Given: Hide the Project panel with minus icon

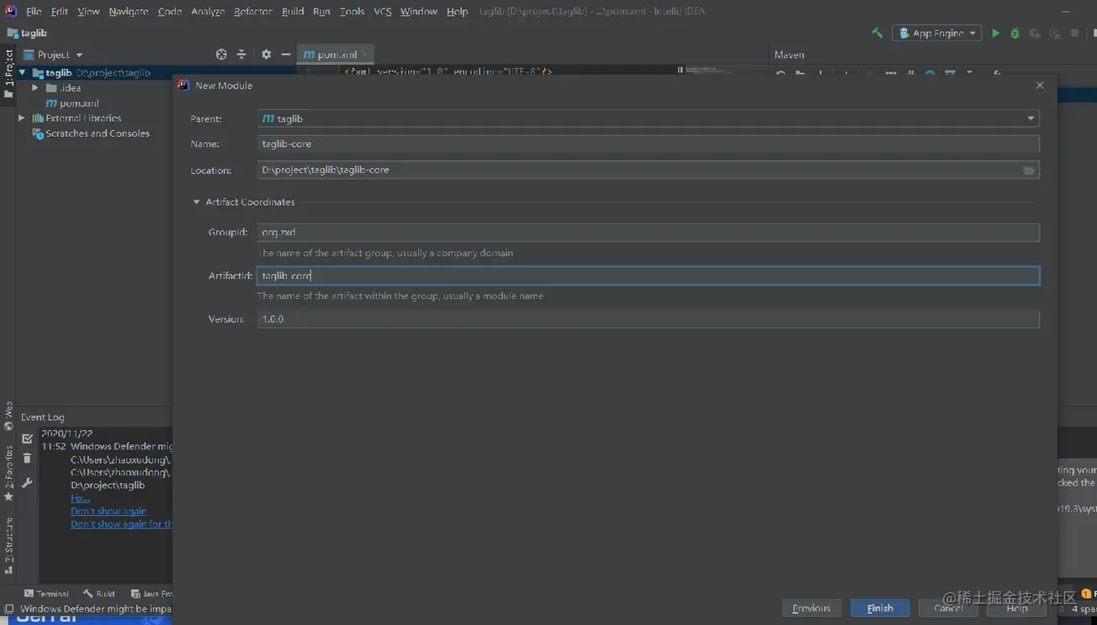Looking at the screenshot, I should tap(286, 54).
